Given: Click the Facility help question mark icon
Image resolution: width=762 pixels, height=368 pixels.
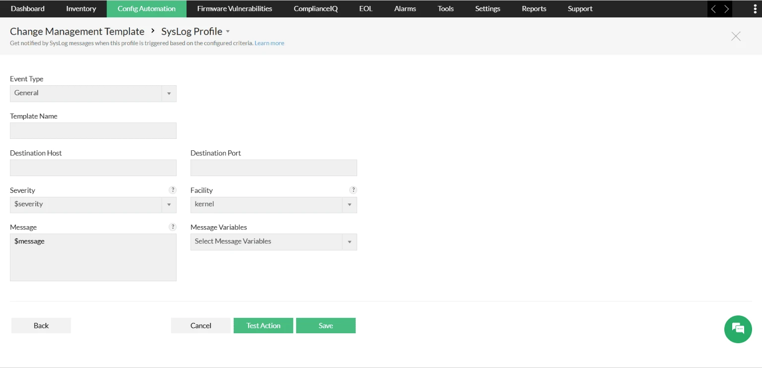Looking at the screenshot, I should (353, 190).
